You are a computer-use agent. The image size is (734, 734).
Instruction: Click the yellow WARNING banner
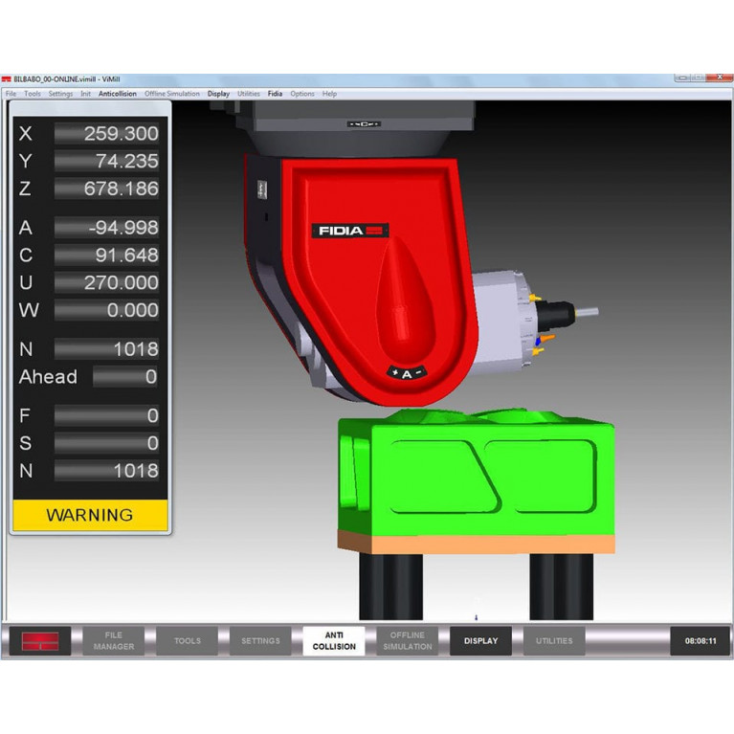(90, 515)
